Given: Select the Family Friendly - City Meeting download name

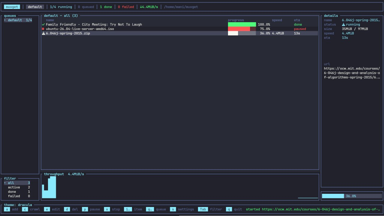Looking at the screenshot, I should click(94, 25).
